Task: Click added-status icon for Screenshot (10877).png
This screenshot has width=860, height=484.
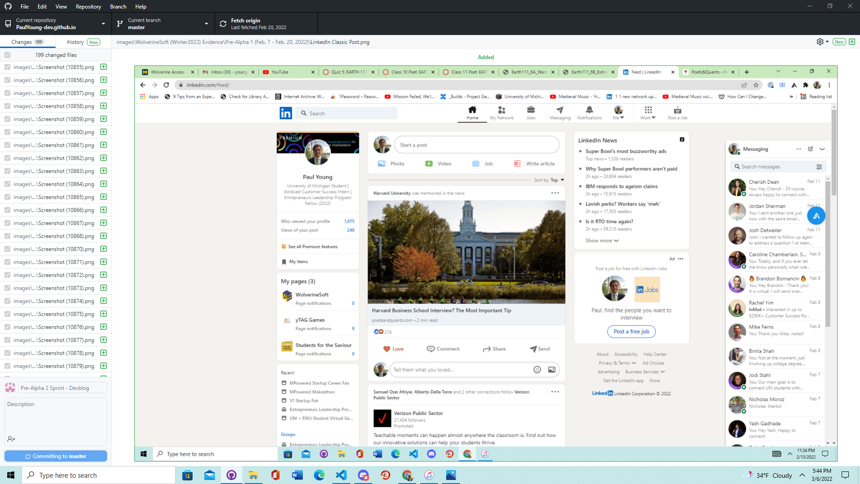Action: tap(103, 340)
